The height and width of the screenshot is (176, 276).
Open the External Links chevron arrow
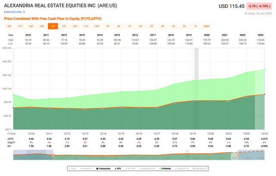click(x=24, y=12)
